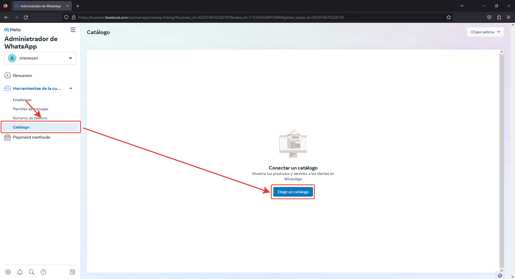Open notifications bell
The image size is (515, 279).
[x=20, y=272]
